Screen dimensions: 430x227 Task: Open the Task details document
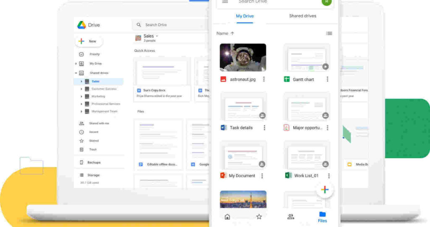[x=243, y=106]
